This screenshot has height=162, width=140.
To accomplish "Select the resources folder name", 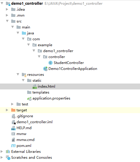I will (35, 75).
